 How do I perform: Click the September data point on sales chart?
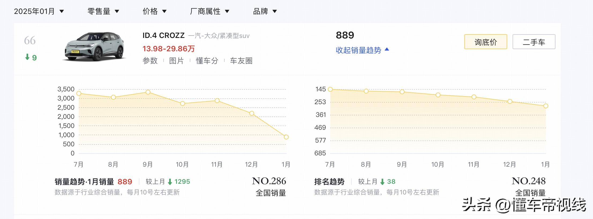click(x=148, y=92)
